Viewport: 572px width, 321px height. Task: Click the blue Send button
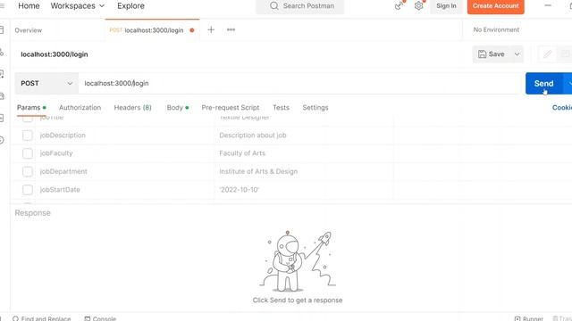544,83
